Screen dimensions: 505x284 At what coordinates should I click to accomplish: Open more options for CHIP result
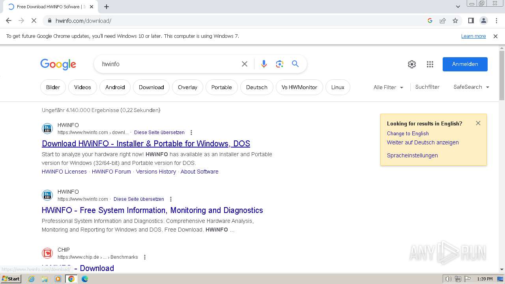click(x=145, y=257)
